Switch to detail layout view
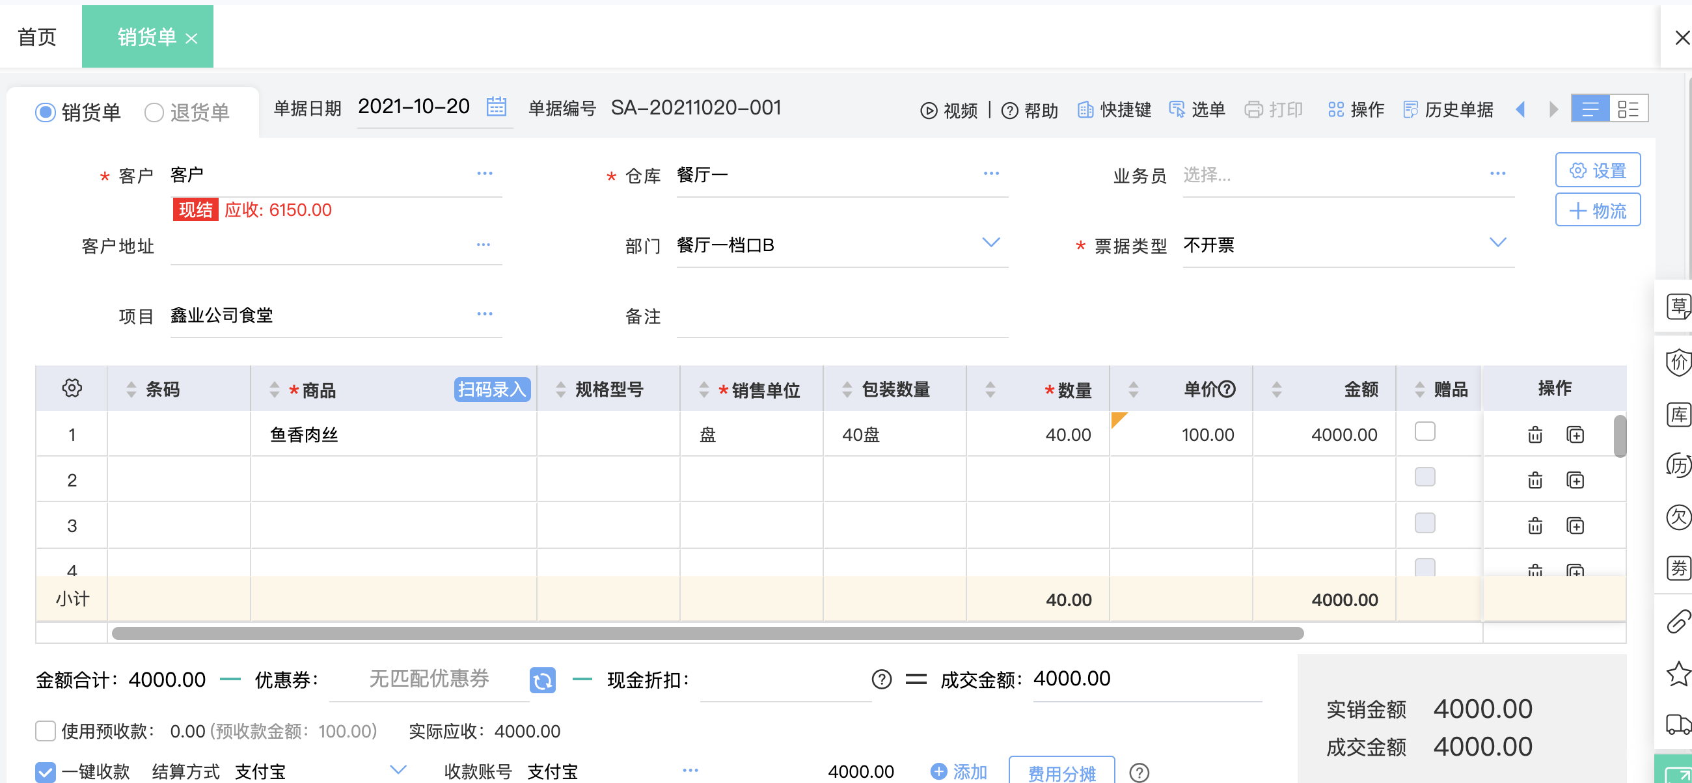 1628,109
